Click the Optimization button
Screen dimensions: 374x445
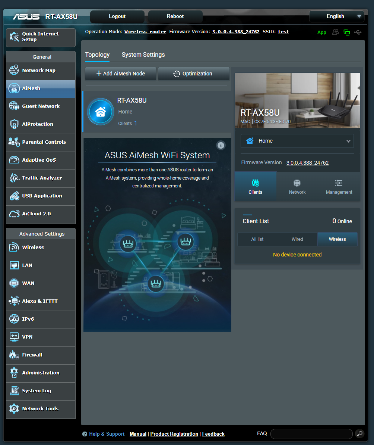194,74
